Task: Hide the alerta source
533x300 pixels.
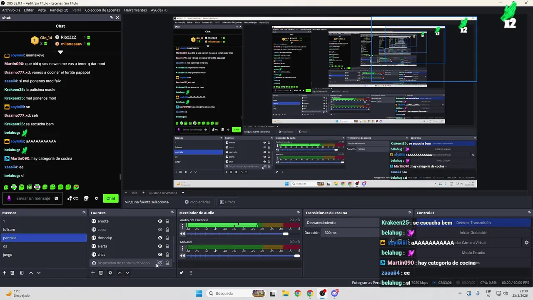Action: 160,246
